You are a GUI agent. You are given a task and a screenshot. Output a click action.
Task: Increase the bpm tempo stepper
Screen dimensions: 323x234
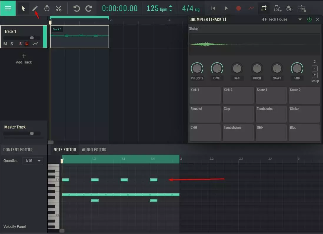(x=171, y=6)
